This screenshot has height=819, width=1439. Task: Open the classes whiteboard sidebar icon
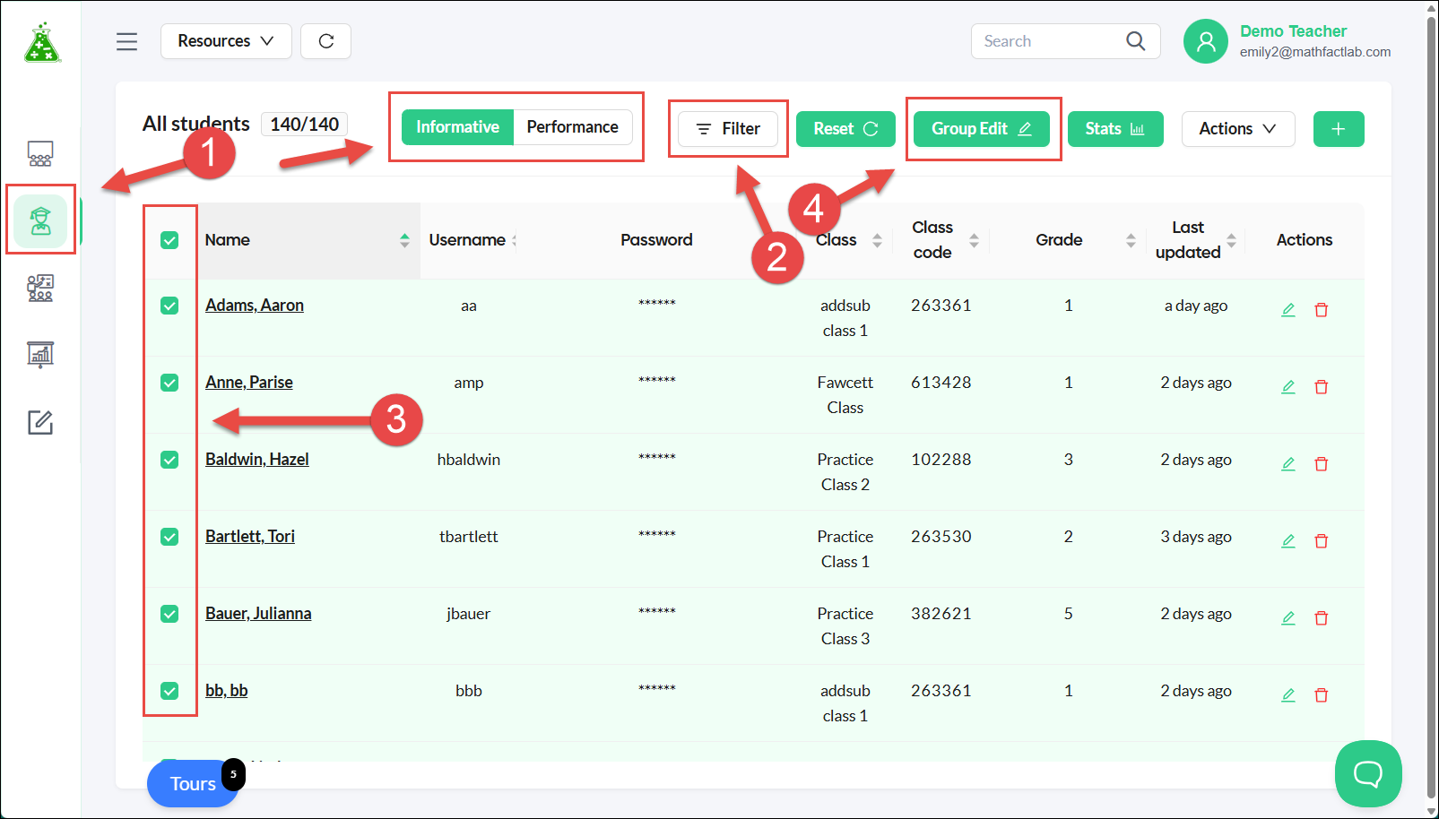pos(40,154)
